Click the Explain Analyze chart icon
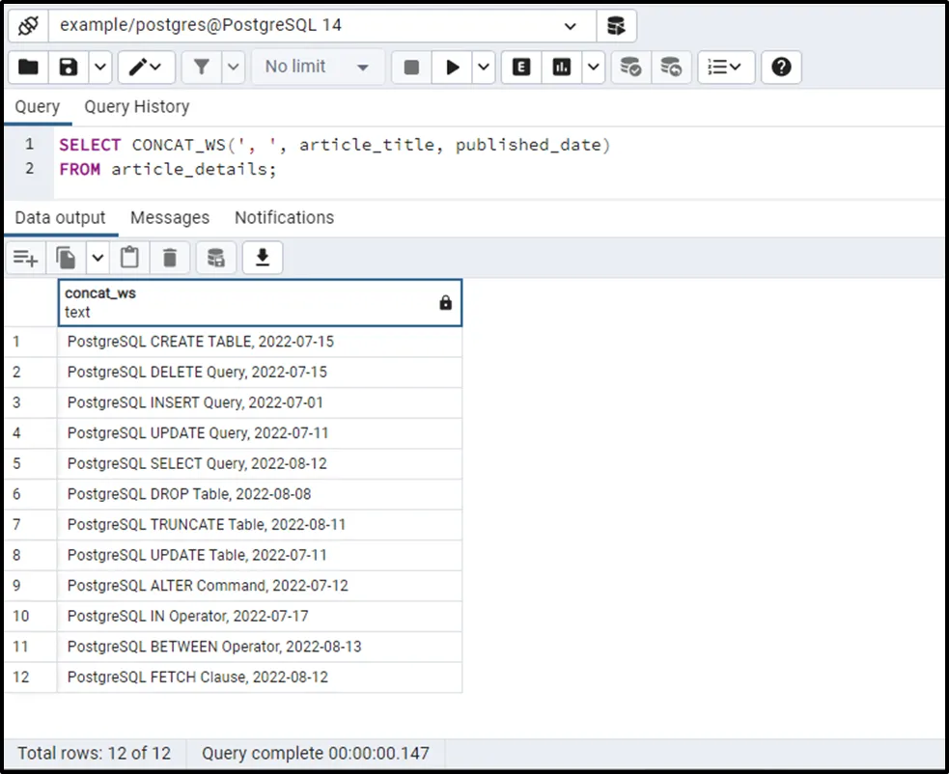 pos(562,67)
